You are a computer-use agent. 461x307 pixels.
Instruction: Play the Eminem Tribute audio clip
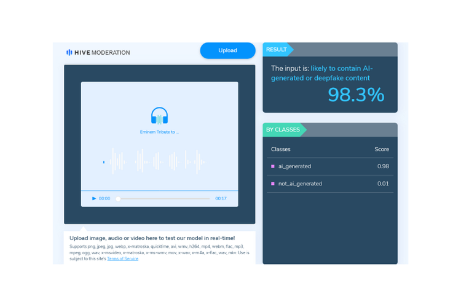(94, 198)
